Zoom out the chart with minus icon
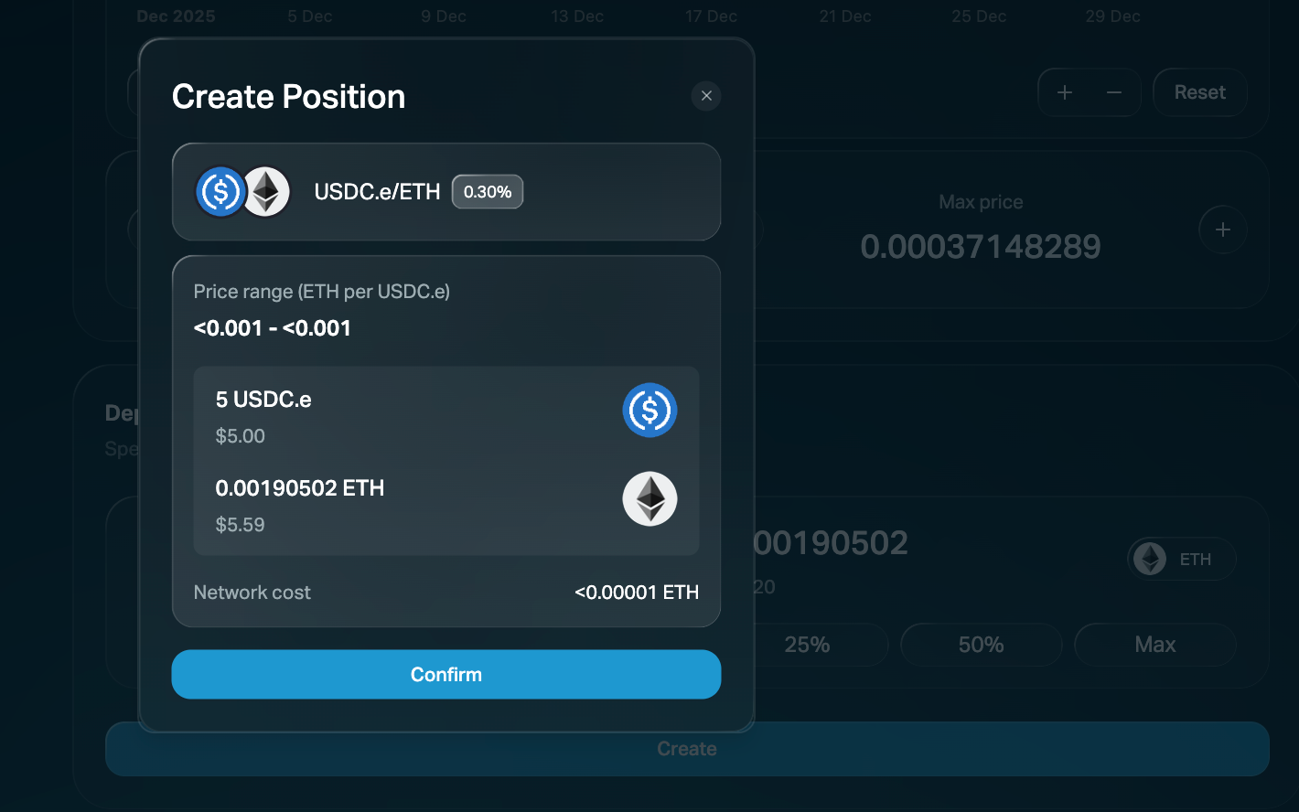 1114,92
